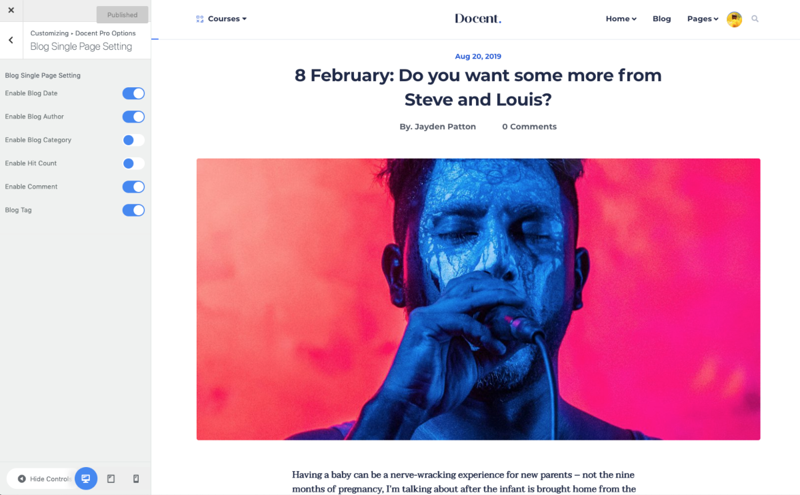Expand the Courses dropdown menu

coord(227,19)
